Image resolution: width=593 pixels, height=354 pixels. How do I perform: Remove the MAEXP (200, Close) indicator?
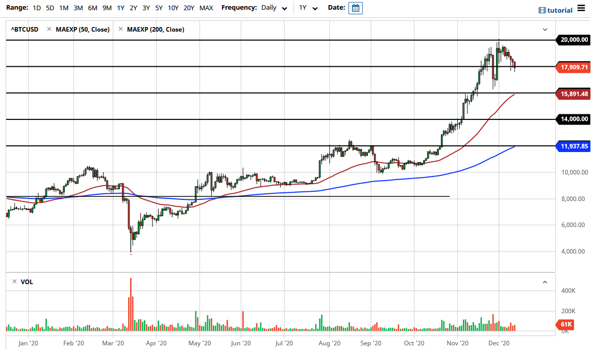[121, 29]
